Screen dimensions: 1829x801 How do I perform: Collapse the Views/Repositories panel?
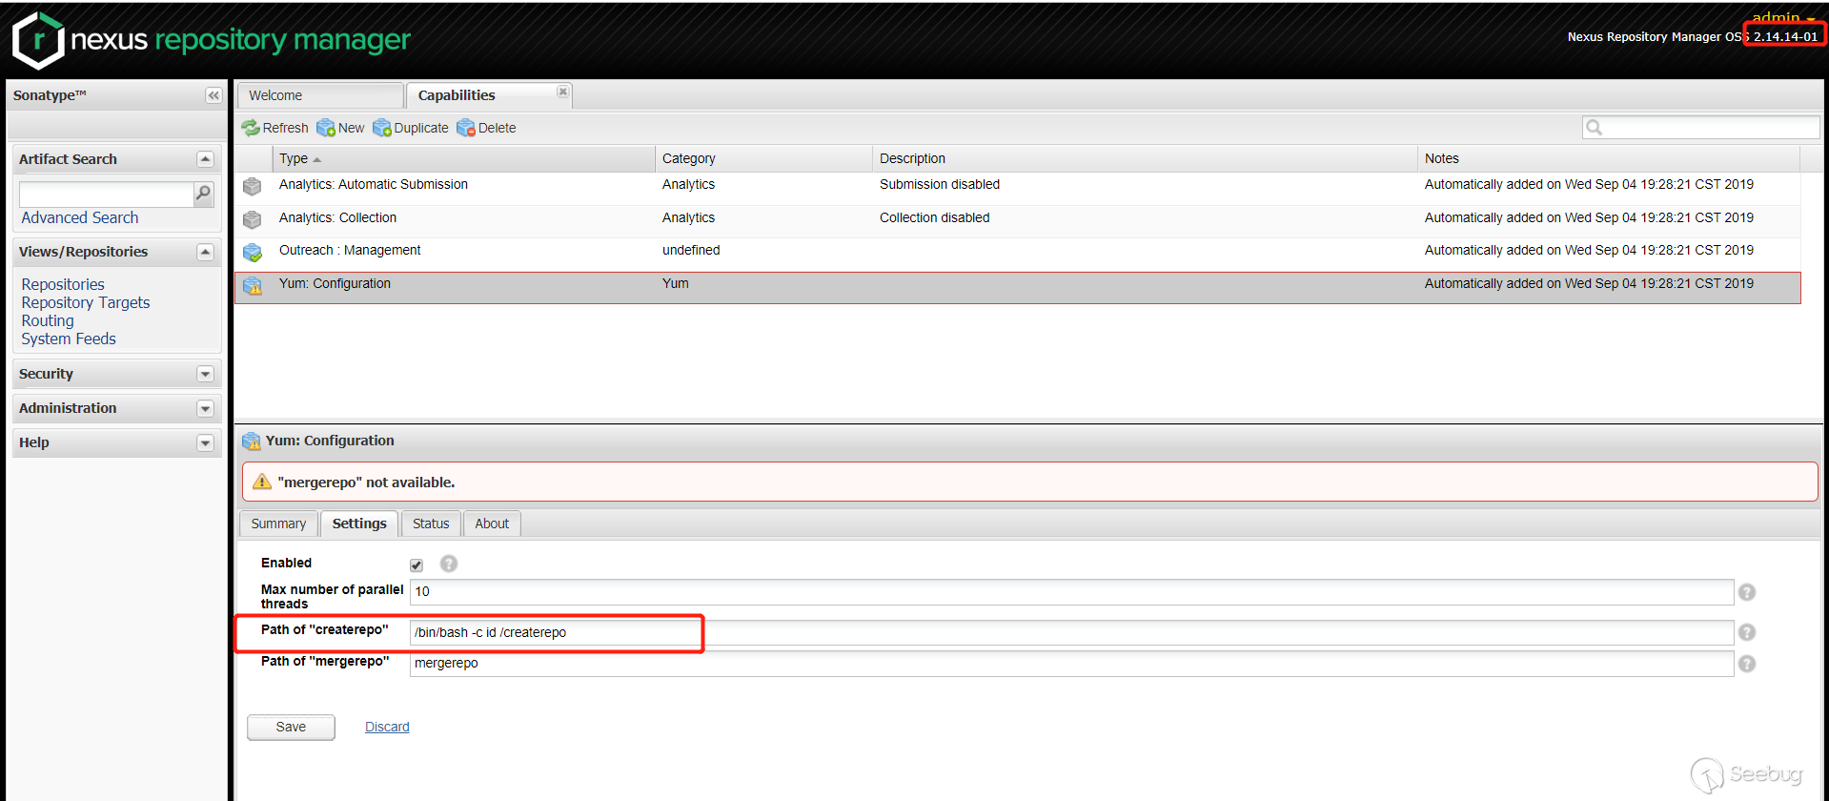pos(205,252)
